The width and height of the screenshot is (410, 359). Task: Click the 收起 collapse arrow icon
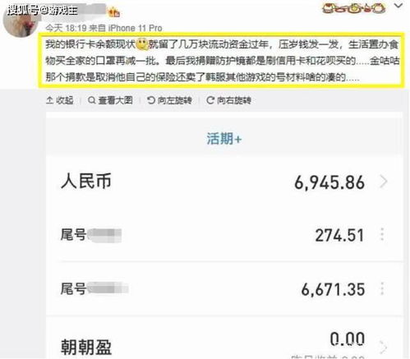click(x=49, y=100)
